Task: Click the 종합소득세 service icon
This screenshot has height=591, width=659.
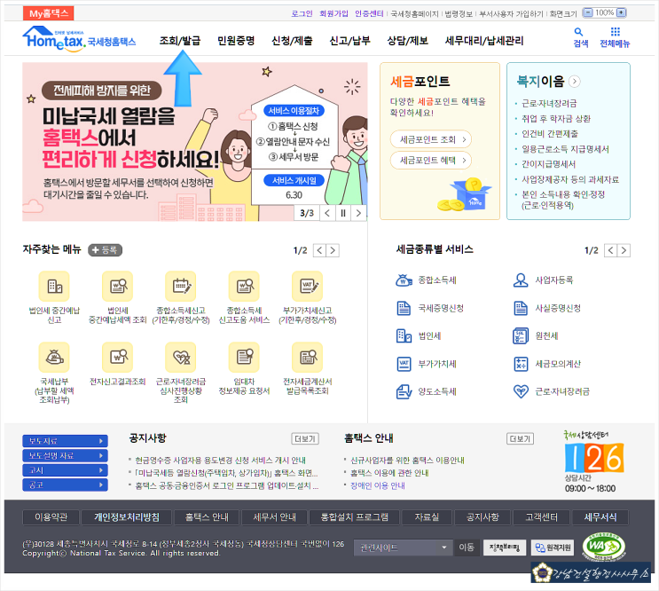Action: tap(404, 280)
